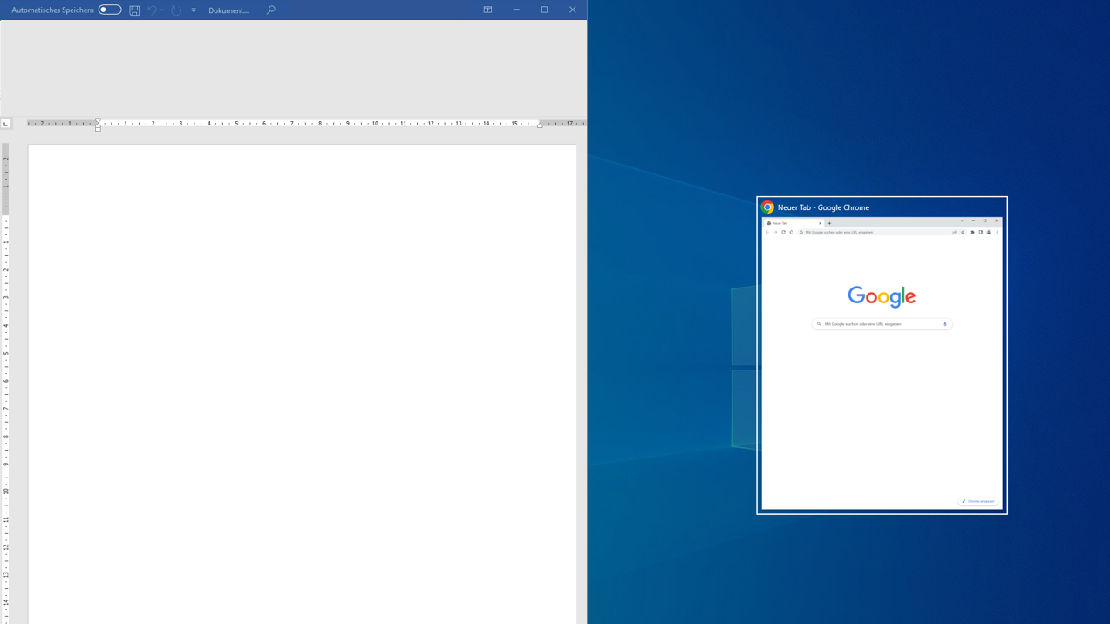1110x624 pixels.
Task: Open Chrome's home page icon
Action: [791, 232]
